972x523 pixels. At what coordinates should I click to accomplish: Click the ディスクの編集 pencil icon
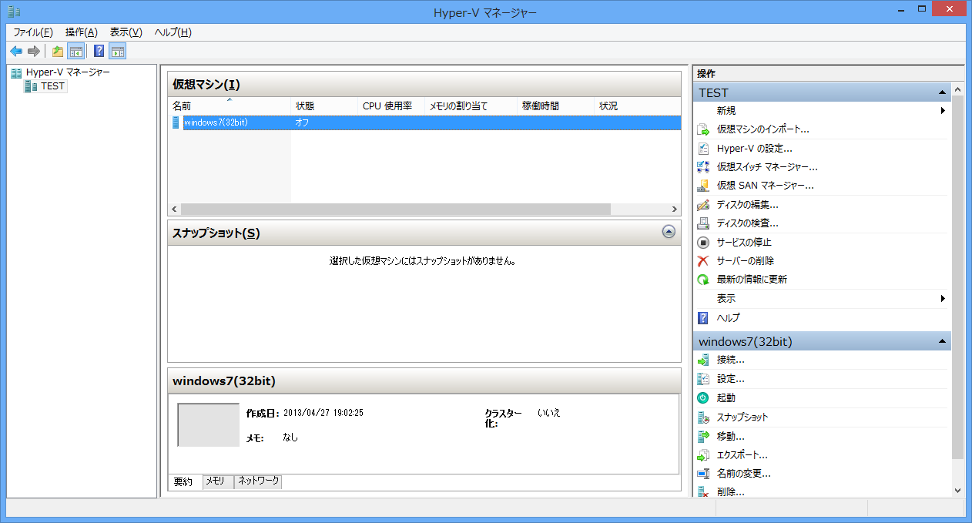(x=702, y=205)
